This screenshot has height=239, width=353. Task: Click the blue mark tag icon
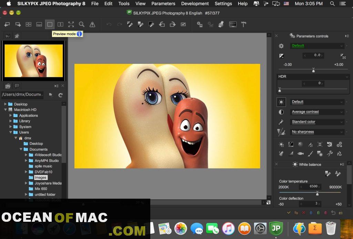click(x=311, y=213)
